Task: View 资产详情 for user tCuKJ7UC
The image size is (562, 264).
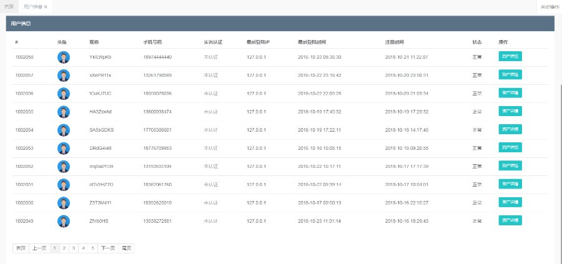Action: (x=510, y=93)
